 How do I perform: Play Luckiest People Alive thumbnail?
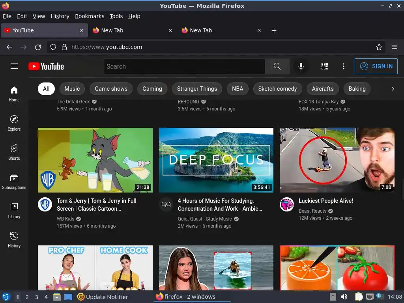point(337,160)
